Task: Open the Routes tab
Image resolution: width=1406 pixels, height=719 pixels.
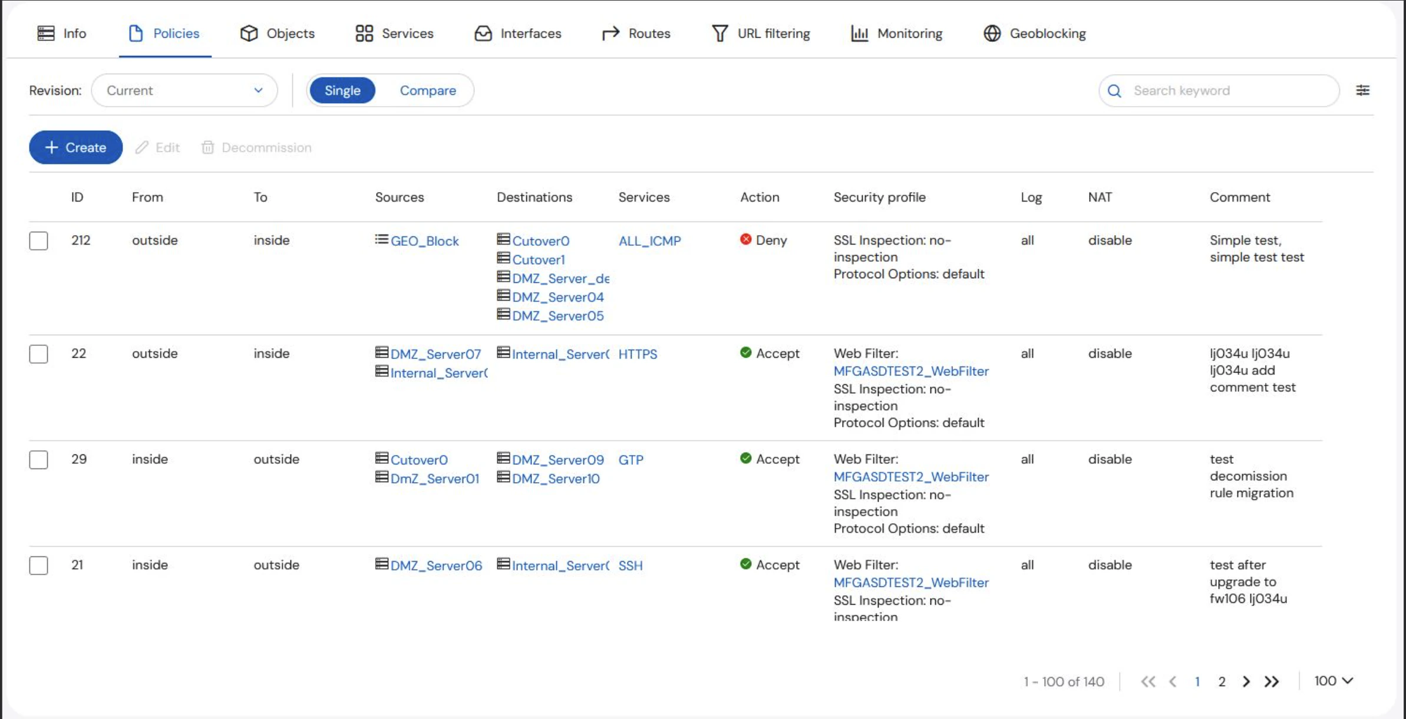Action: click(x=636, y=34)
